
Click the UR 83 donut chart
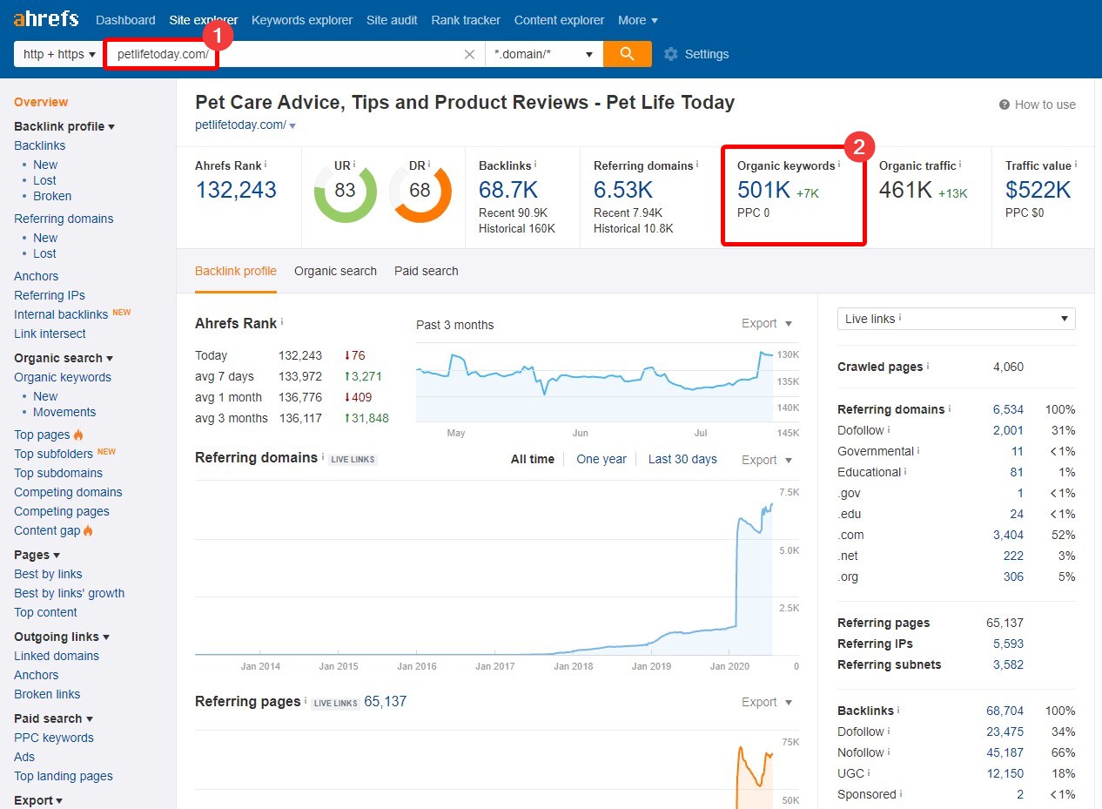click(346, 190)
